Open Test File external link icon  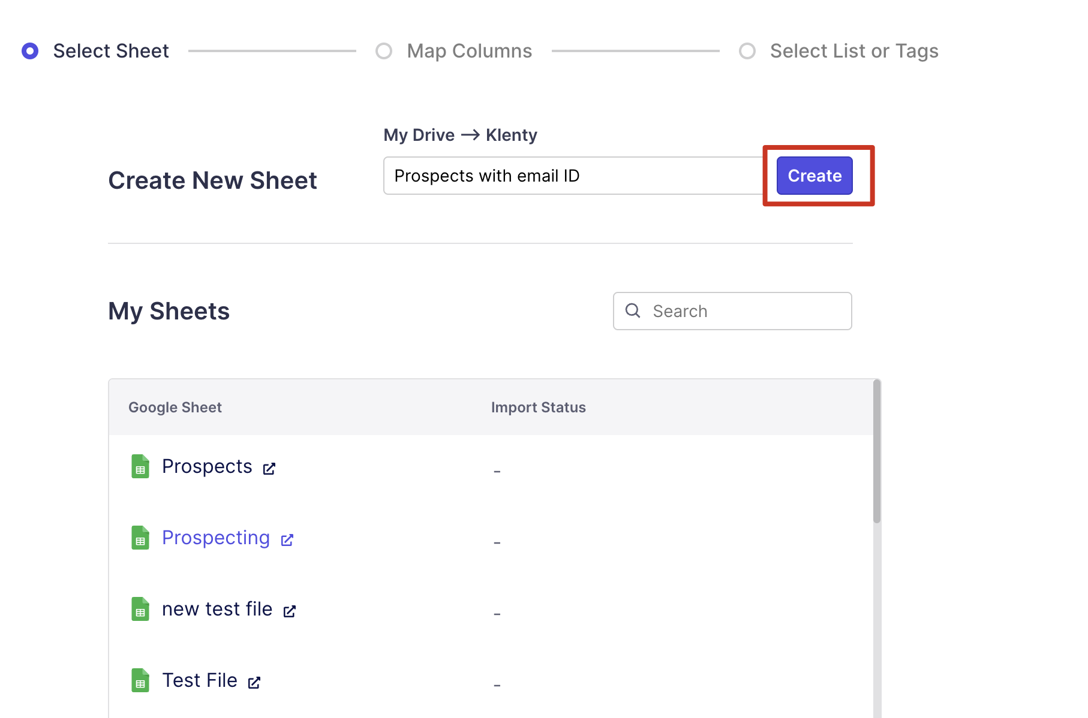(x=254, y=683)
